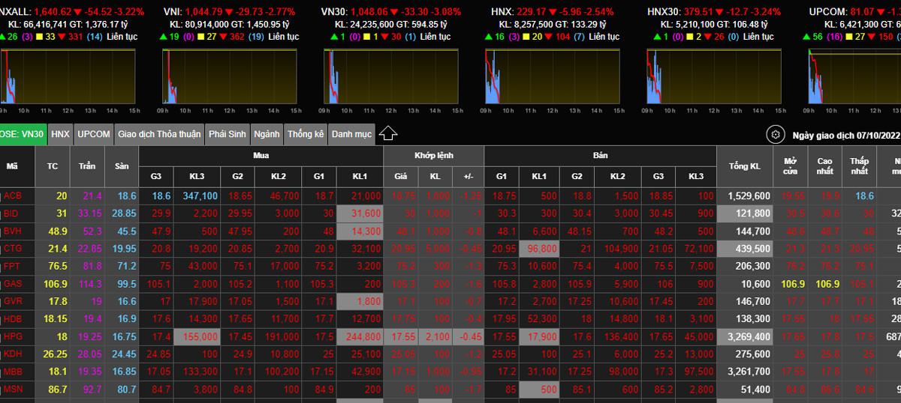Image resolution: width=901 pixels, height=403 pixels.
Task: Open the Thống kê tab menu
Action: point(306,134)
